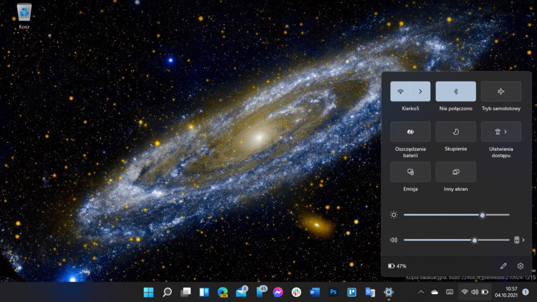The image size is (537, 302).
Task: Open the Widgets panel on taskbar
Action: tap(204, 292)
